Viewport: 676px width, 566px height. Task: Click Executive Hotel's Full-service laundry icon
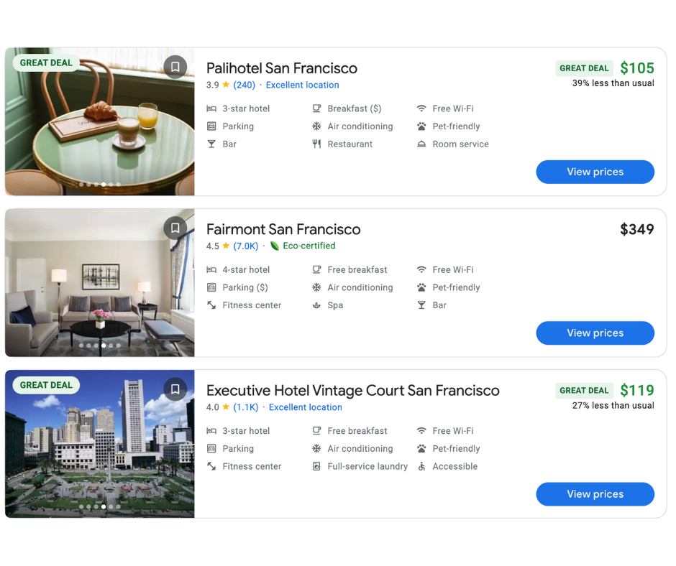[x=316, y=466]
